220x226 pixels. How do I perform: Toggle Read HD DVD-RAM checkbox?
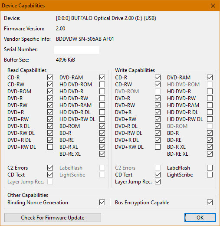click(x=102, y=105)
